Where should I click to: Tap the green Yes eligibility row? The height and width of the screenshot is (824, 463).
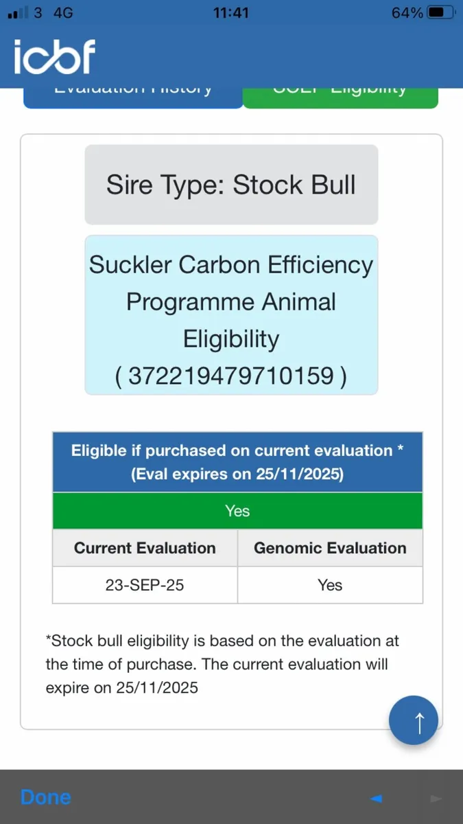click(x=237, y=511)
